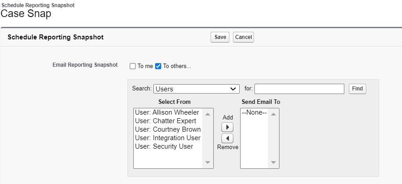
Task: Choose User: Courtney Brown in Select From
Action: [x=168, y=129]
